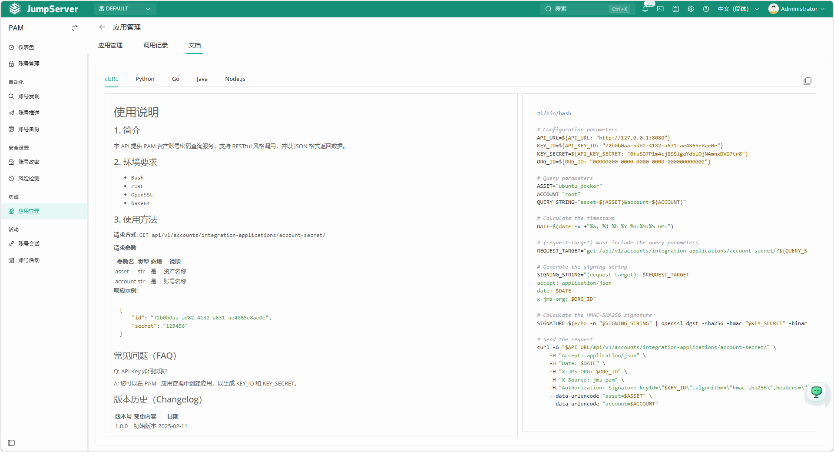Select the 文档 tab
834x452 pixels.
tap(195, 45)
